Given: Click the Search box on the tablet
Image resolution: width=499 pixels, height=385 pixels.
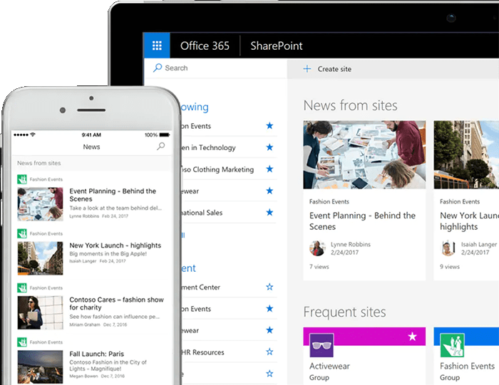Looking at the screenshot, I should point(216,68).
